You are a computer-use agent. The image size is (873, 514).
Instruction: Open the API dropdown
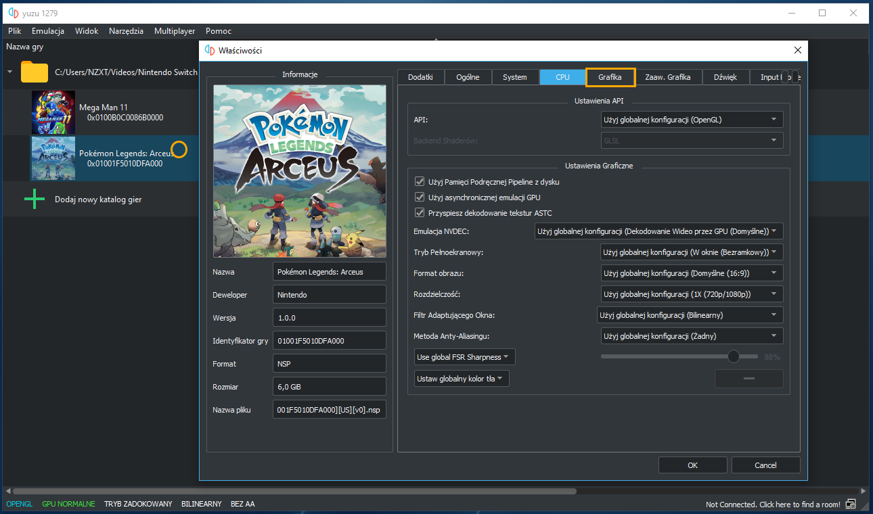pyautogui.click(x=692, y=120)
